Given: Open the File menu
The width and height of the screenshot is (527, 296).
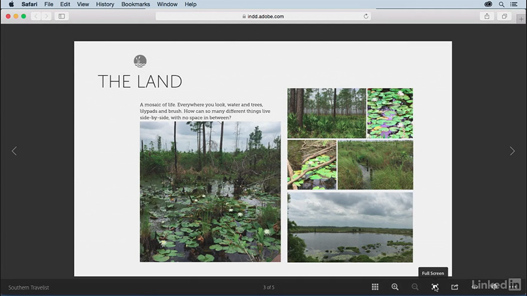Looking at the screenshot, I should click(x=49, y=4).
